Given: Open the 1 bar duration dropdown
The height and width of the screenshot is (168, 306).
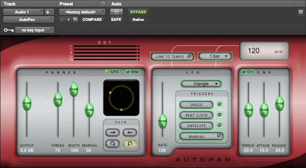Looking at the screenshot, I should tap(215, 56).
